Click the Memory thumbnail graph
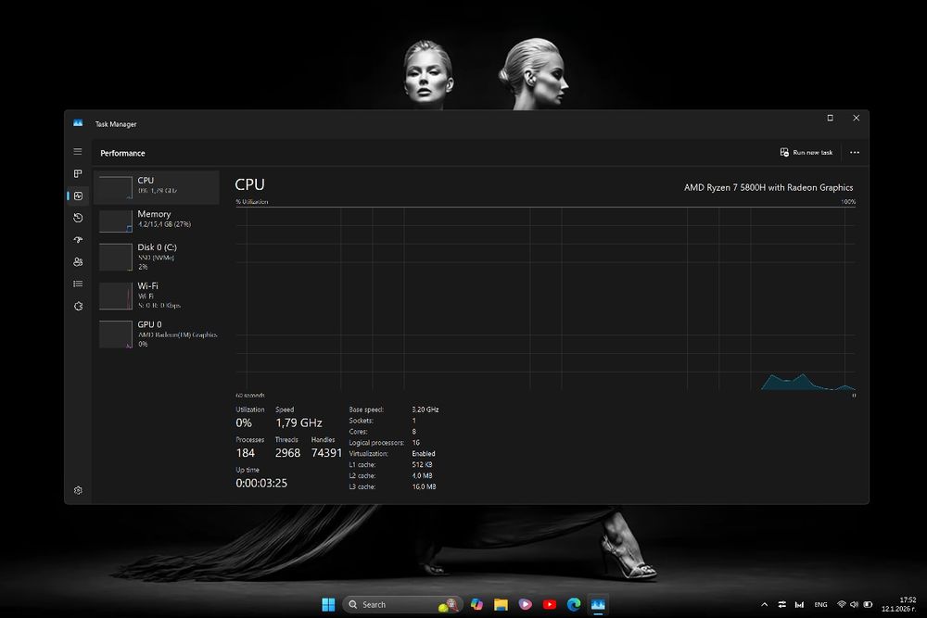 click(115, 221)
